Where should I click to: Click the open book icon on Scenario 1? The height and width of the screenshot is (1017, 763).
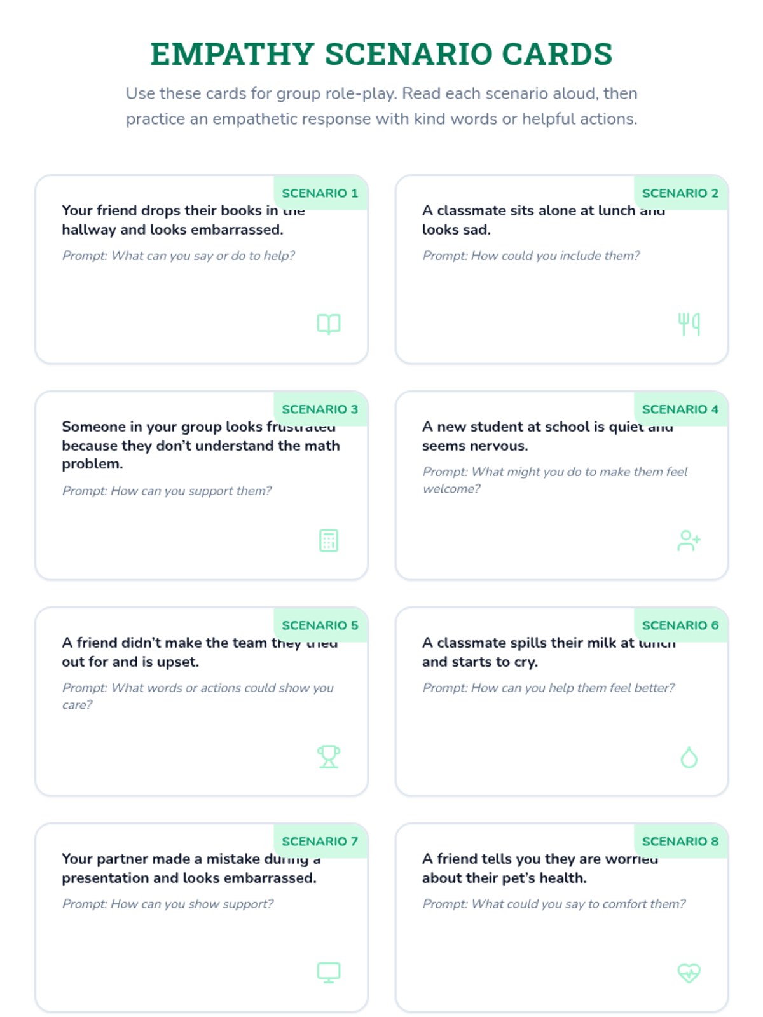[329, 324]
